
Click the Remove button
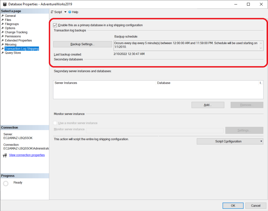coord(247,105)
